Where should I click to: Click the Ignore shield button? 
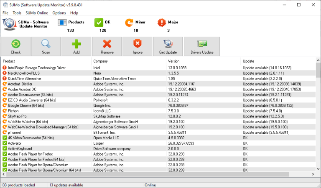[138, 47]
